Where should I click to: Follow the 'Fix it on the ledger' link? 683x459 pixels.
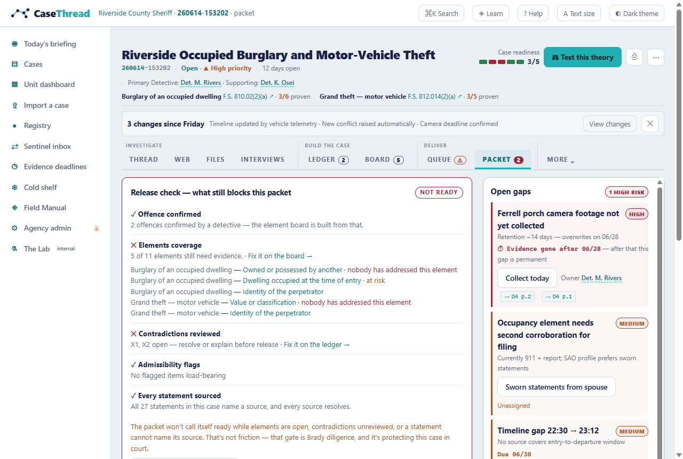317,345
